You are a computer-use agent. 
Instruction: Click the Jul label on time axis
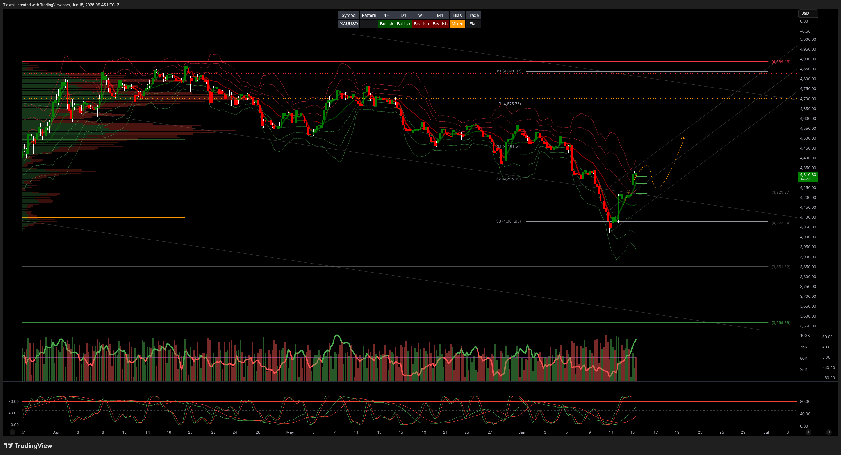(766, 432)
